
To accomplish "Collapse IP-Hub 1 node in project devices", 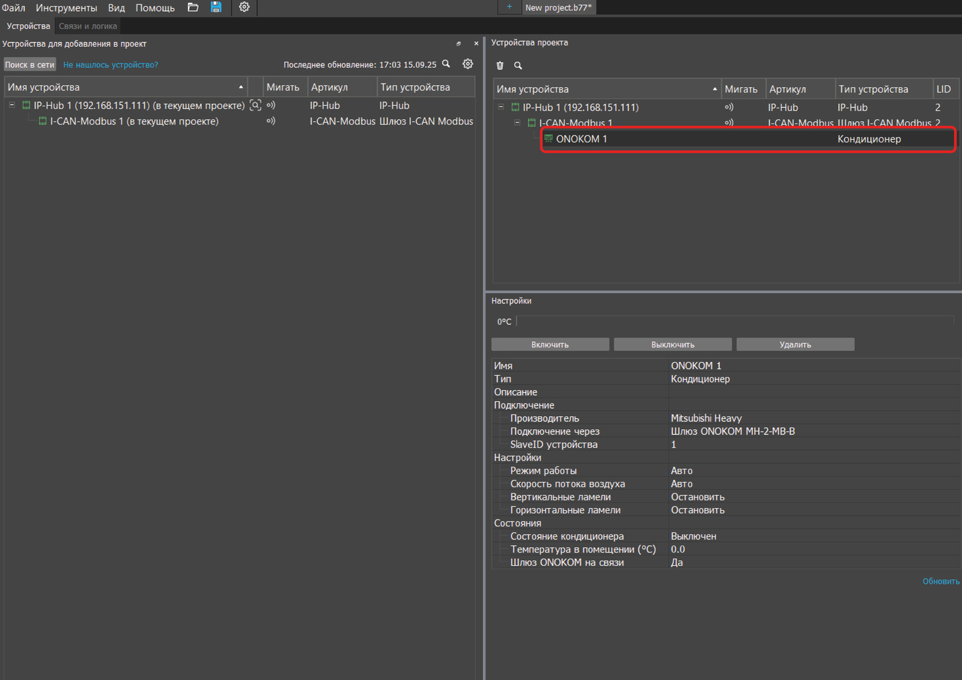I will [x=501, y=107].
